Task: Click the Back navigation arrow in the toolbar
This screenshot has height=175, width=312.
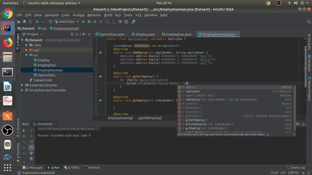Action: click(37, 21)
